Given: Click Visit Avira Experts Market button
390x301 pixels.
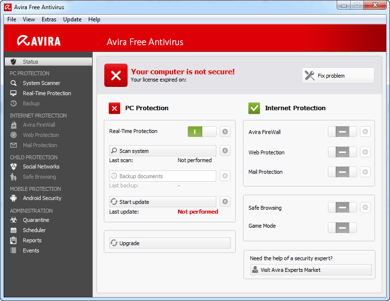Looking at the screenshot, I should point(311,269).
